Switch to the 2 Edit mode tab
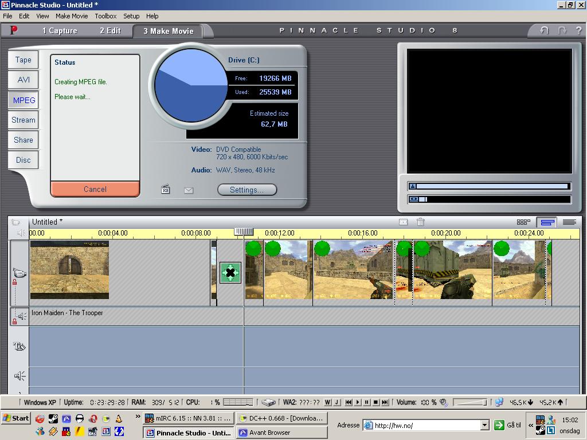 pyautogui.click(x=110, y=31)
